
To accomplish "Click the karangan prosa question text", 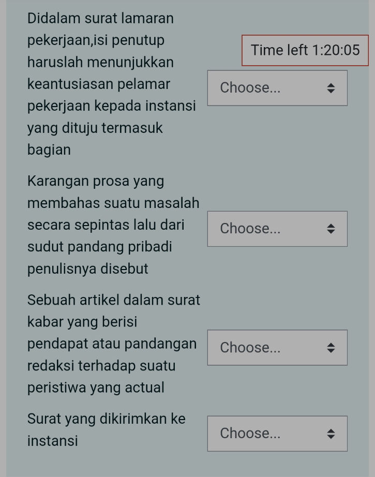I will [113, 225].
